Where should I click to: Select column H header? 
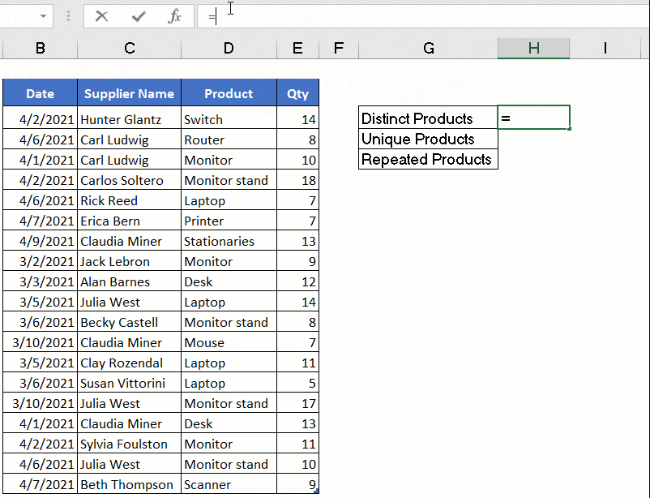(533, 49)
